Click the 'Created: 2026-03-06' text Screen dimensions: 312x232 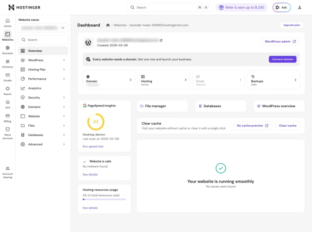[113, 46]
